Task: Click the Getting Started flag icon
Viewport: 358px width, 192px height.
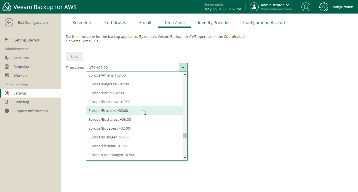Action: point(7,40)
